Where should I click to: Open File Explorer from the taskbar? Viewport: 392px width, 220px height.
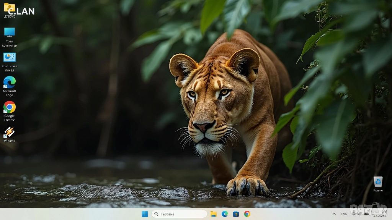tap(214, 214)
